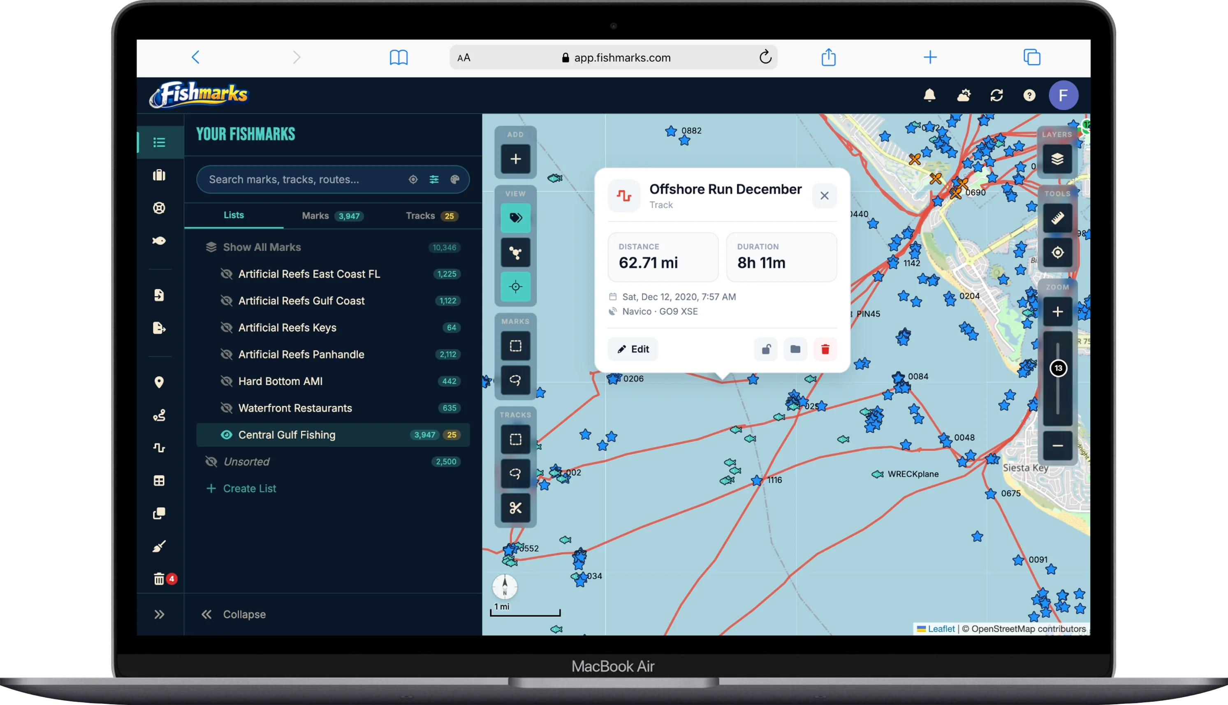Zoom in the map with plus
1228x705 pixels.
point(1057,312)
